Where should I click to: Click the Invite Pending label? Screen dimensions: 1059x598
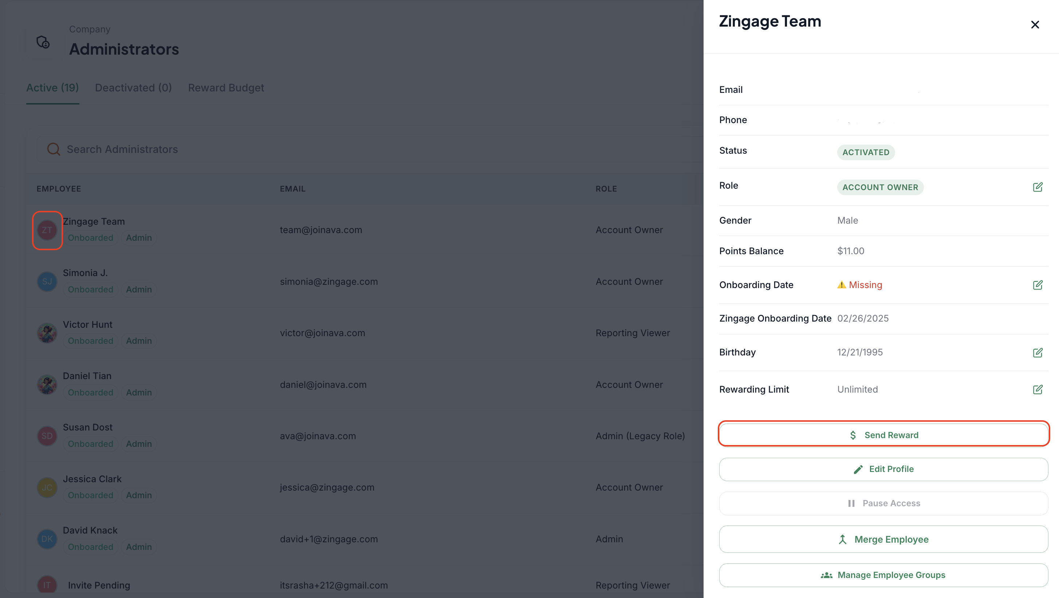tap(99, 585)
